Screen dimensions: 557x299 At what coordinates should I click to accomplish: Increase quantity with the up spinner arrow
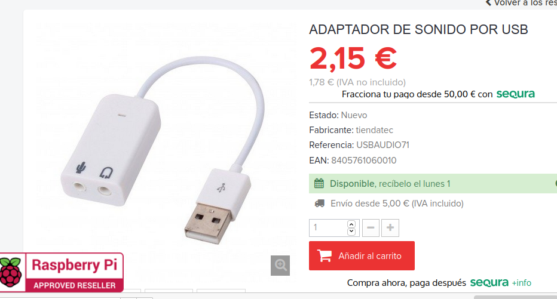(351, 224)
